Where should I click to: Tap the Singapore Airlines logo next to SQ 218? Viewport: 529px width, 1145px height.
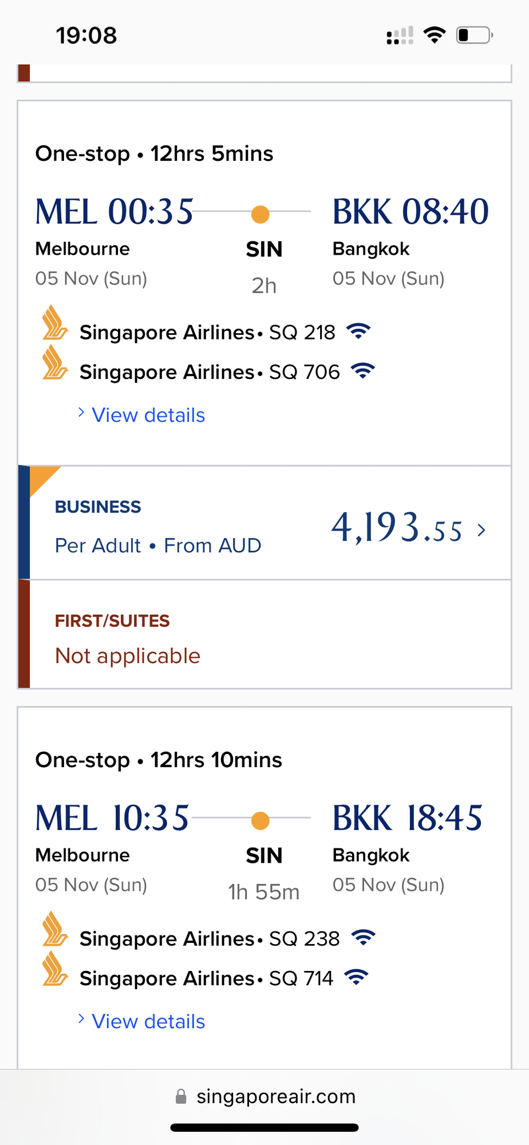(x=54, y=322)
